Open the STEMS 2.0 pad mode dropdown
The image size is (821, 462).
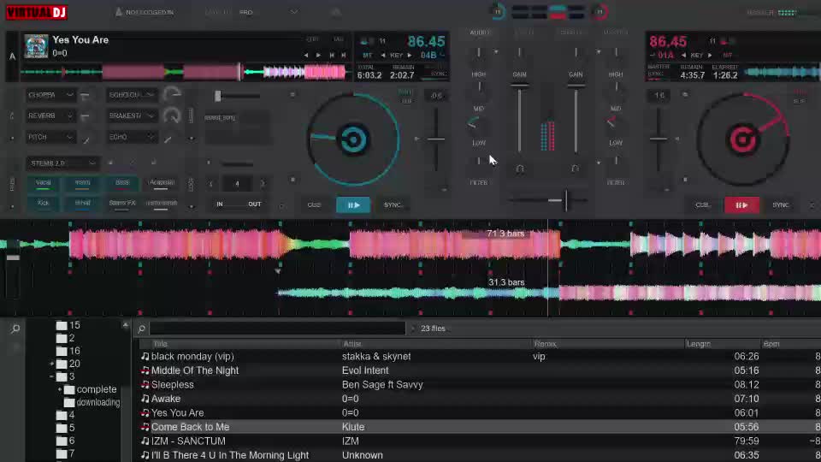[62, 163]
